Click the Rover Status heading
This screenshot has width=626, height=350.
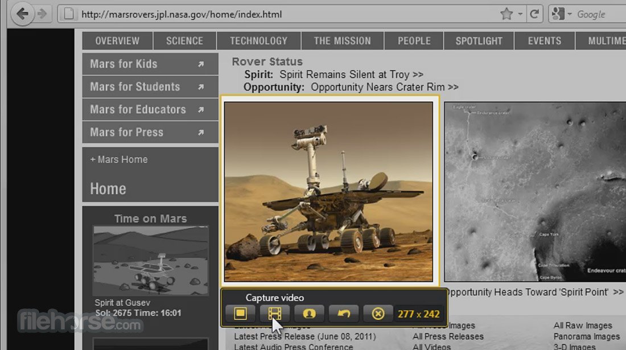point(267,61)
